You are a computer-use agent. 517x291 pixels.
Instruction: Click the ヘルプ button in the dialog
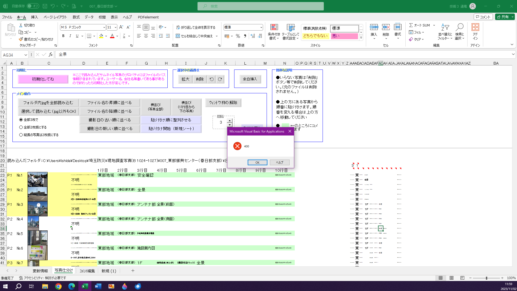tap(280, 162)
